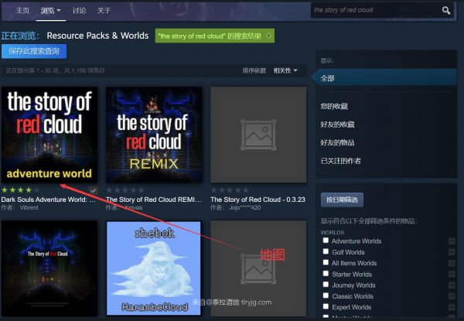Open the Dark Souls Adventure World title link
Image resolution: width=464 pixels, height=321 pixels.
[49, 200]
